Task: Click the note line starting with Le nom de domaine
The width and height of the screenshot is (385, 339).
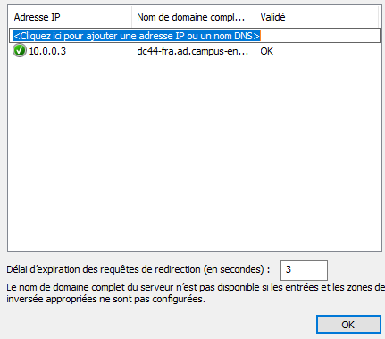Action: point(196,287)
